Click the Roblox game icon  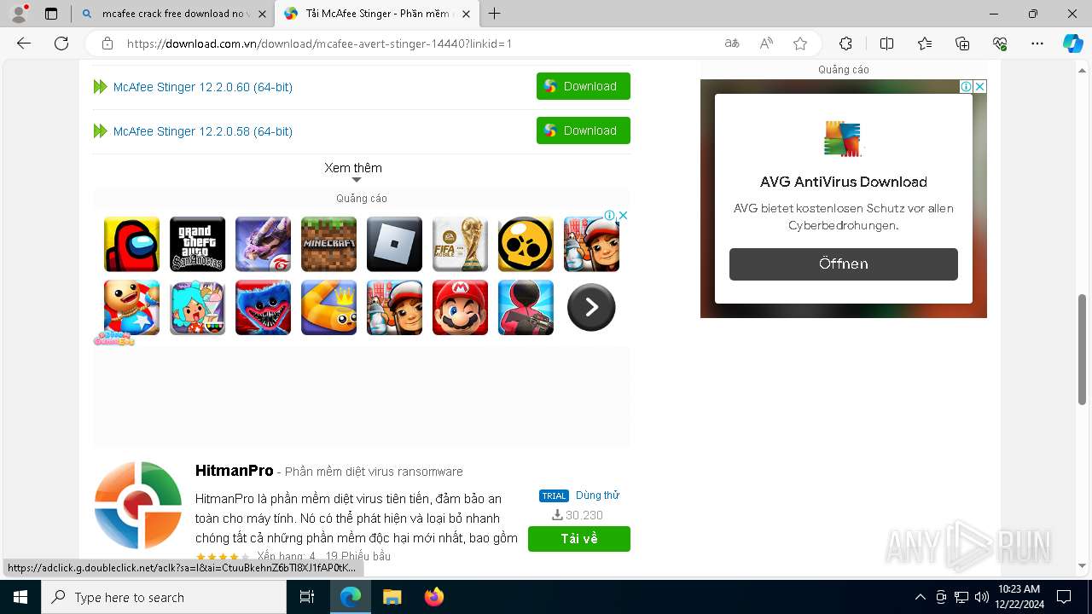click(394, 244)
